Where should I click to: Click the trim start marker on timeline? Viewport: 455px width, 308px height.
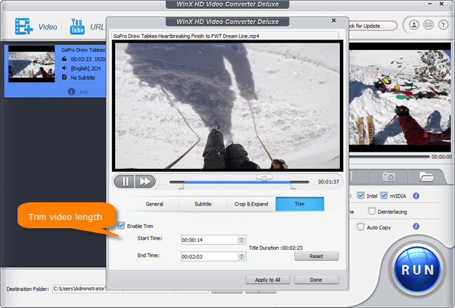[181, 186]
